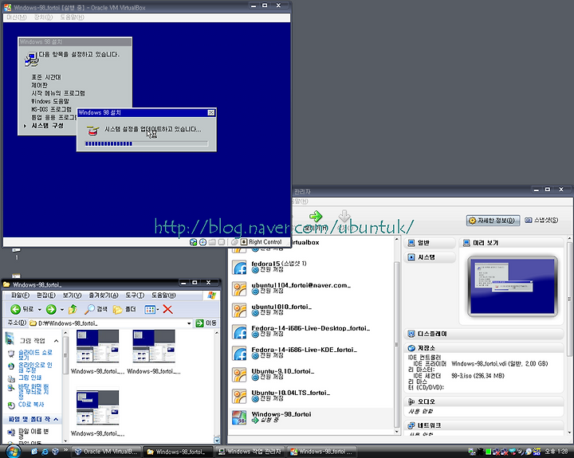Click the Forward arrow icon in Explorer

(x=51, y=310)
